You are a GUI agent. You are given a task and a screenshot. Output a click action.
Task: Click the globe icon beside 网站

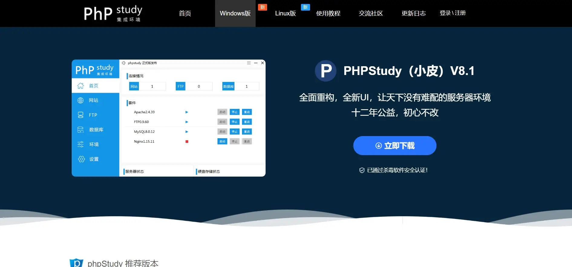pyautogui.click(x=80, y=100)
